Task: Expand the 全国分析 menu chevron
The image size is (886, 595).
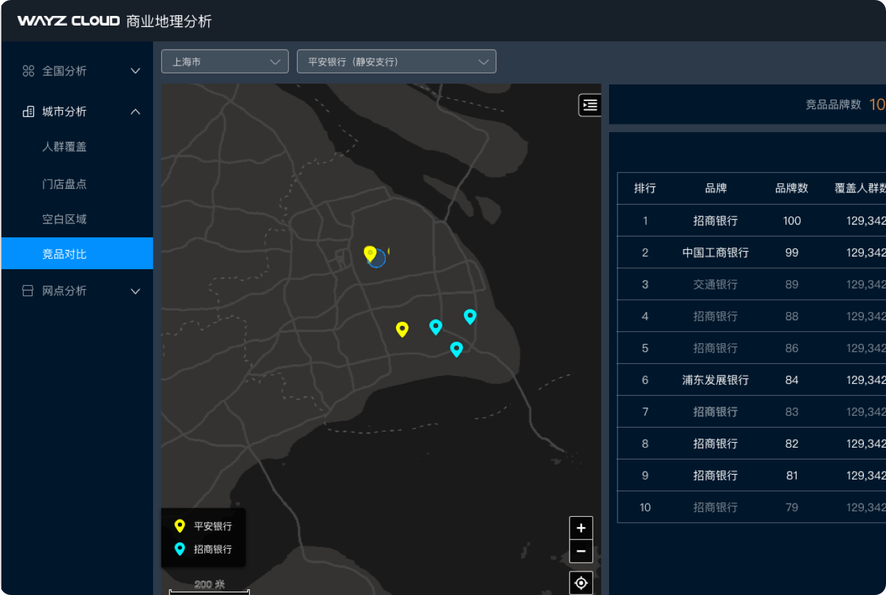Action: pyautogui.click(x=136, y=71)
